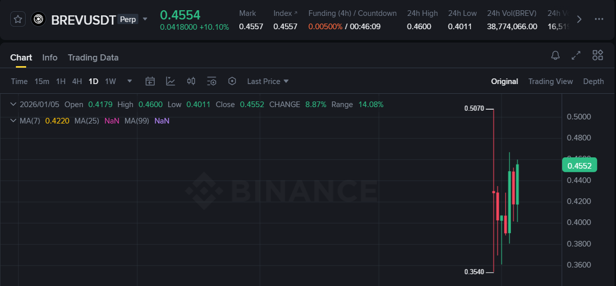616x286 pixels.
Task: Switch to Trading View chart mode
Action: [x=550, y=81]
